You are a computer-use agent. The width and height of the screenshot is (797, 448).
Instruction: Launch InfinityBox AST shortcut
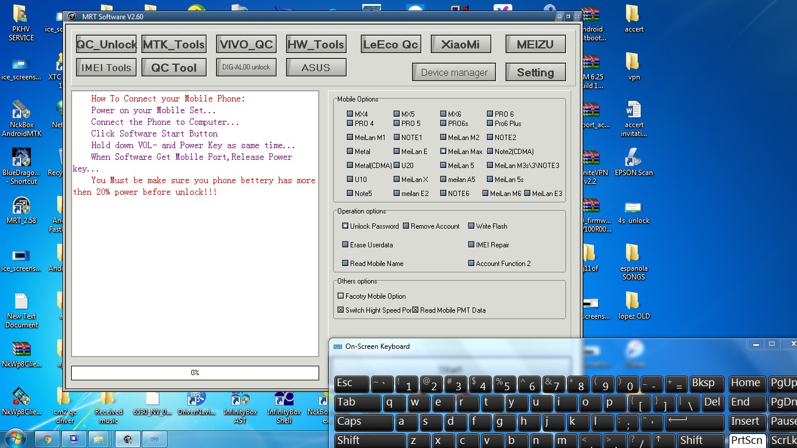click(x=240, y=406)
